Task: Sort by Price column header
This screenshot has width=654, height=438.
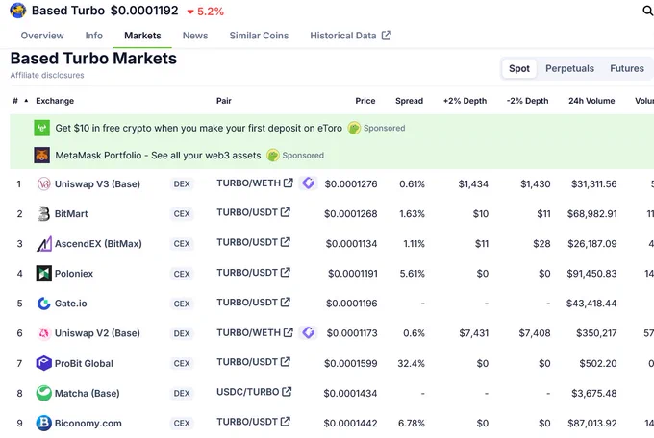Action: click(365, 101)
